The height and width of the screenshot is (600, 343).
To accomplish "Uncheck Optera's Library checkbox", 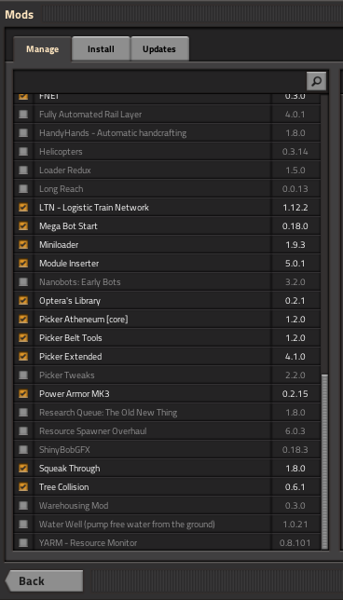I will (x=23, y=300).
